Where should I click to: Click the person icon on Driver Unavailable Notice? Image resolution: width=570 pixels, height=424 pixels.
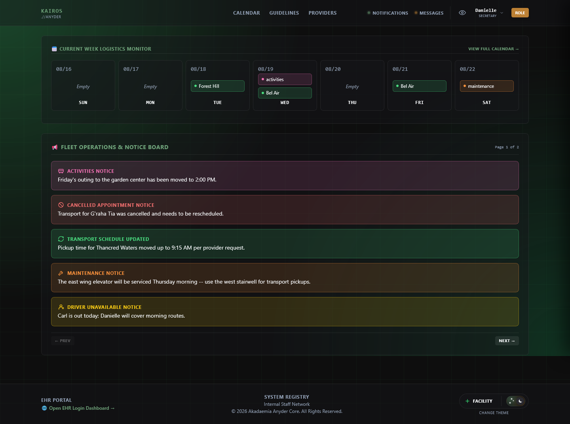(x=61, y=307)
